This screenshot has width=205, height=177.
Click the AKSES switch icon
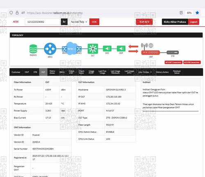tap(79, 49)
